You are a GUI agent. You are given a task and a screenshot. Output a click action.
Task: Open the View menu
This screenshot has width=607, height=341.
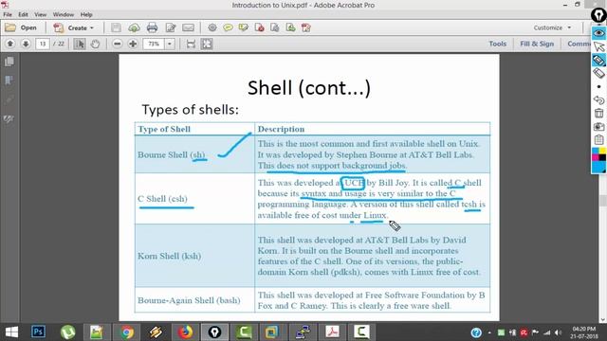(40, 14)
